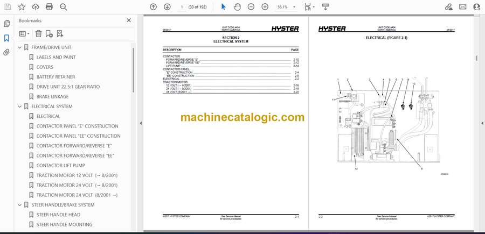Click the LIFT PUMP contents line
The width and height of the screenshot is (485, 234).
pyautogui.click(x=231, y=66)
